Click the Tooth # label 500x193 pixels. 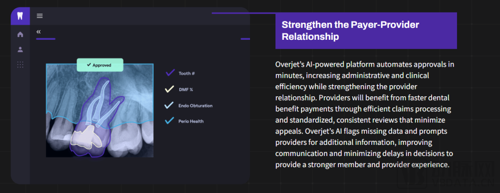pos(187,74)
